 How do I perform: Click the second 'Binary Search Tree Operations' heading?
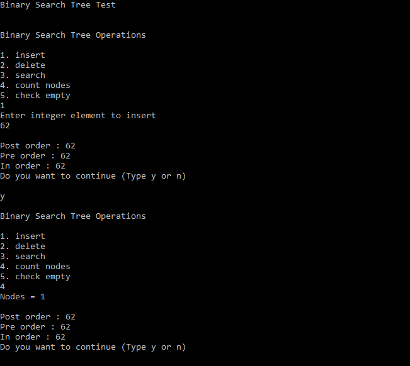point(73,216)
